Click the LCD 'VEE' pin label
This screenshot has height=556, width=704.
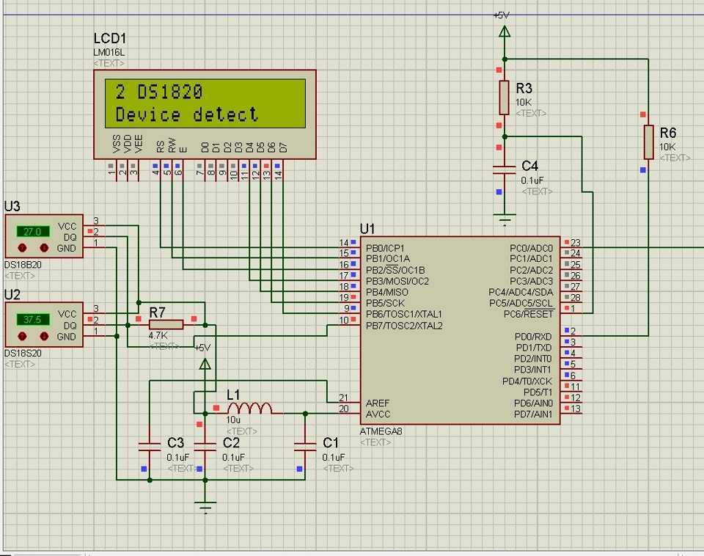[x=139, y=144]
